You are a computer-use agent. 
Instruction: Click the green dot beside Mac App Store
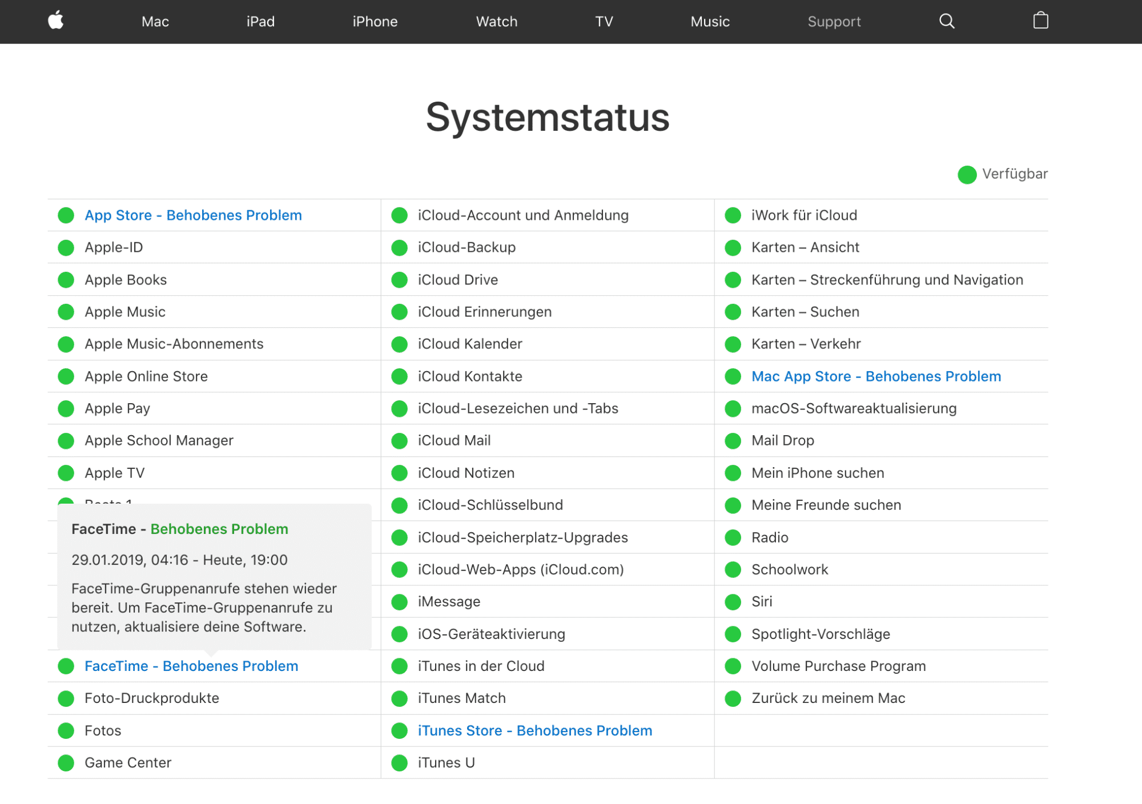733,377
